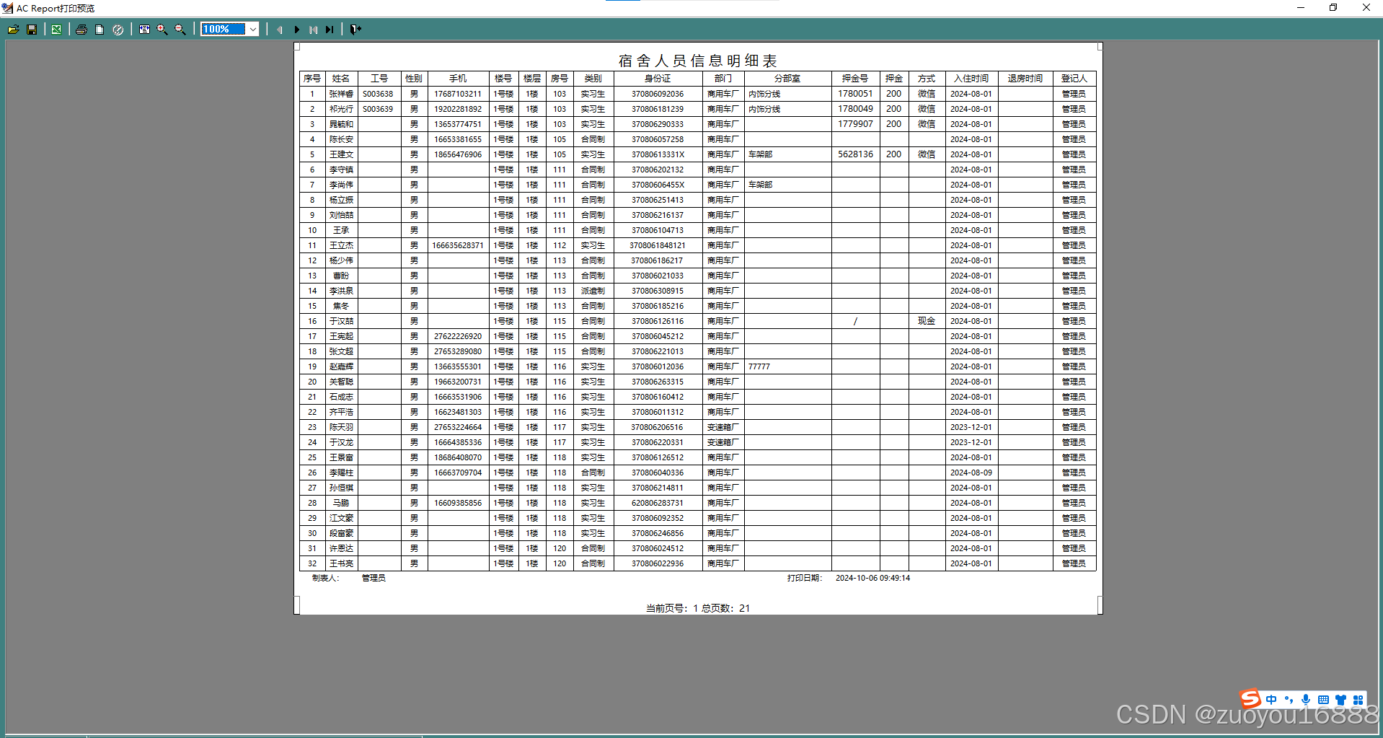
Task: Click phone number 19202281892
Action: pos(458,109)
